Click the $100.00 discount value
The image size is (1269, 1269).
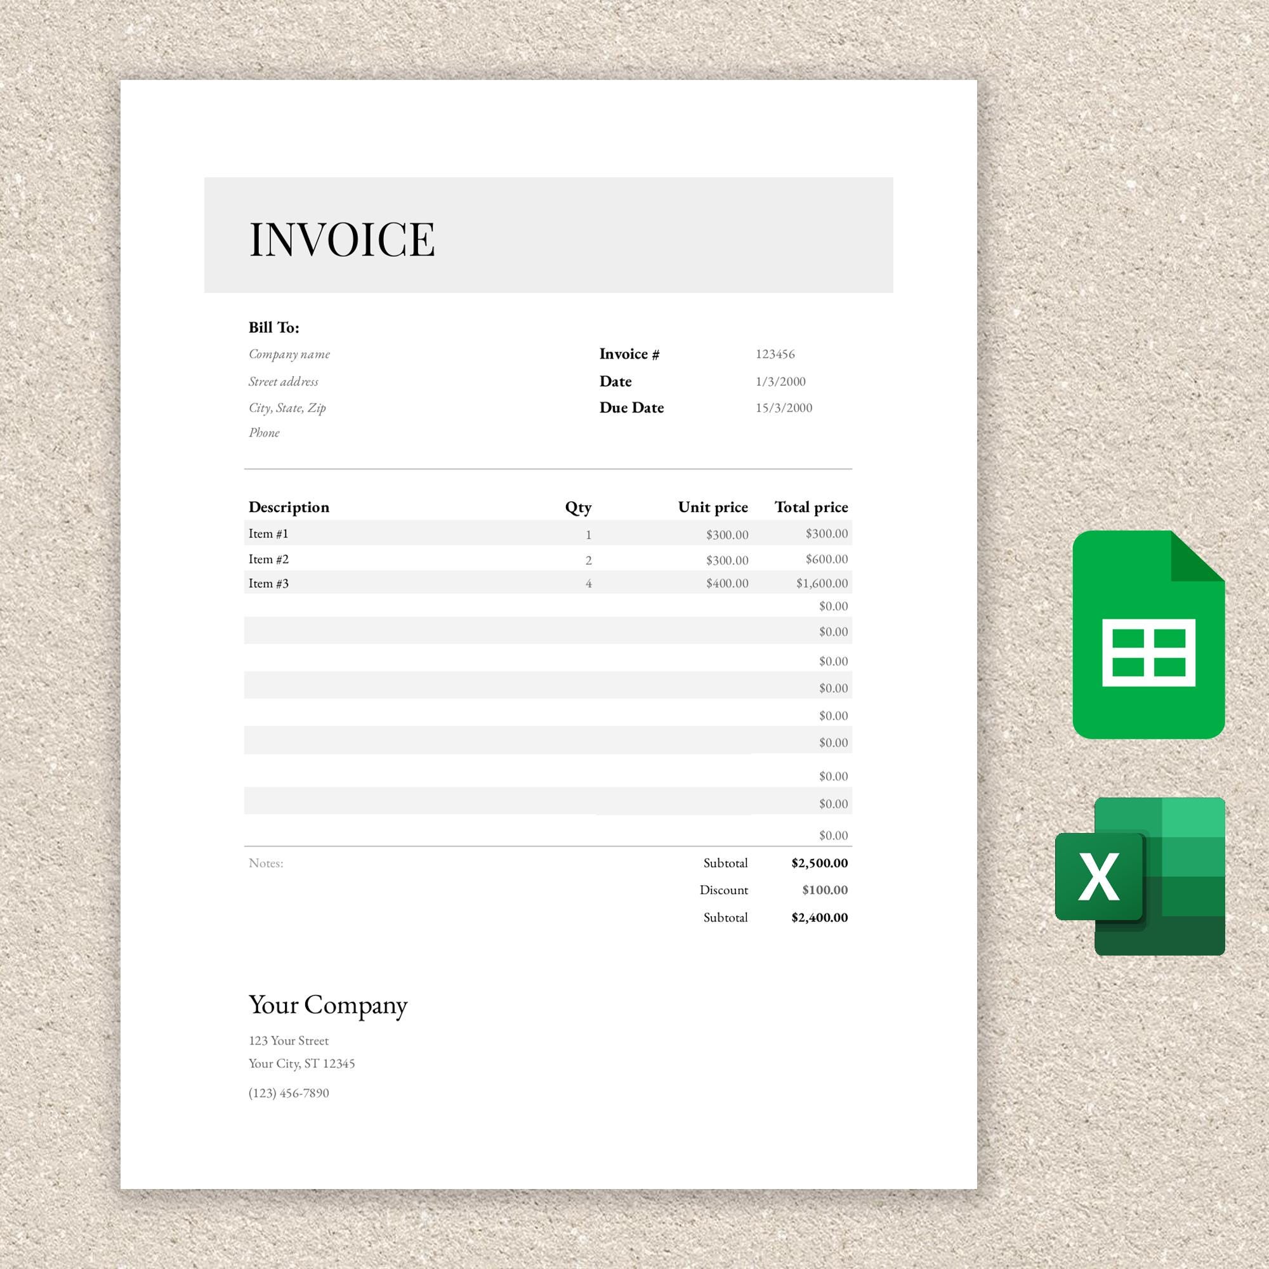825,890
